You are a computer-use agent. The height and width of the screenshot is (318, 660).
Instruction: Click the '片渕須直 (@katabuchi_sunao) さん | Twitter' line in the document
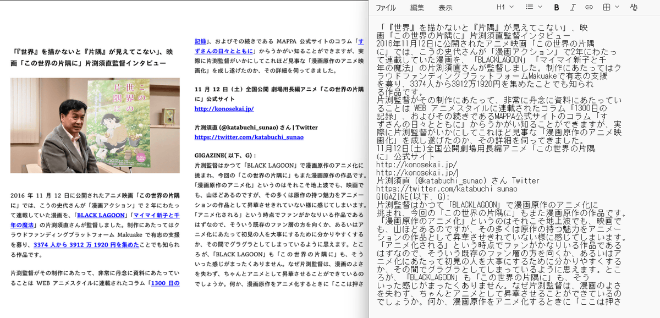pyautogui.click(x=256, y=127)
